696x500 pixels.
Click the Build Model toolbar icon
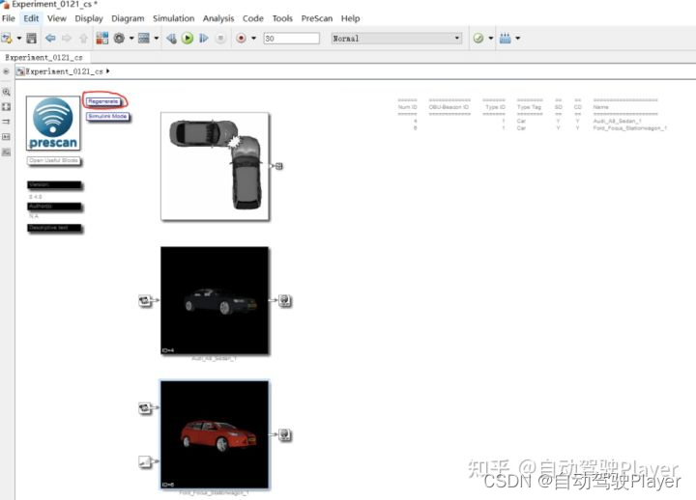(x=506, y=39)
